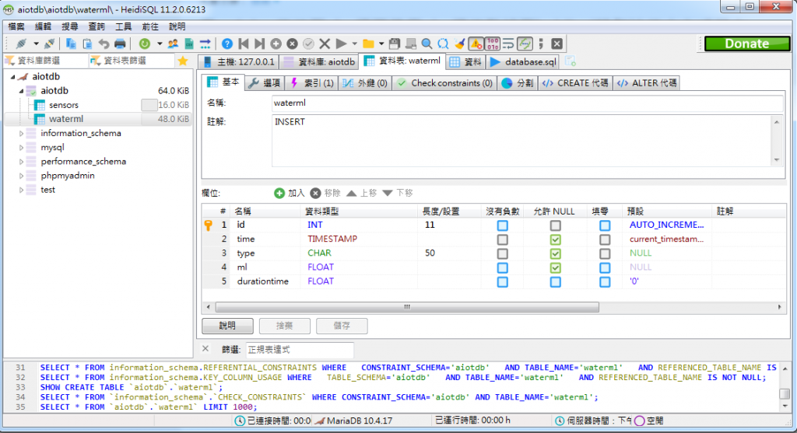797x433 pixels.
Task: Click the 下移 move down button
Action: coord(398,194)
